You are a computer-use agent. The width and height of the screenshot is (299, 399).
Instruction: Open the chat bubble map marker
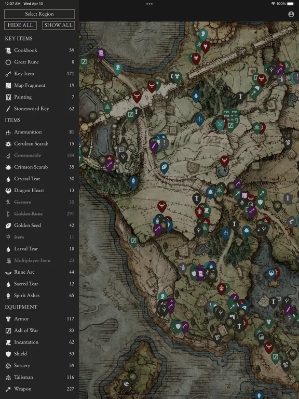click(121, 150)
